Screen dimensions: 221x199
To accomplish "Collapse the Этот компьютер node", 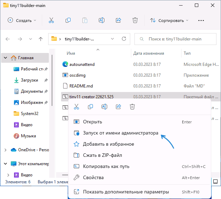I will click(x=5, y=164).
